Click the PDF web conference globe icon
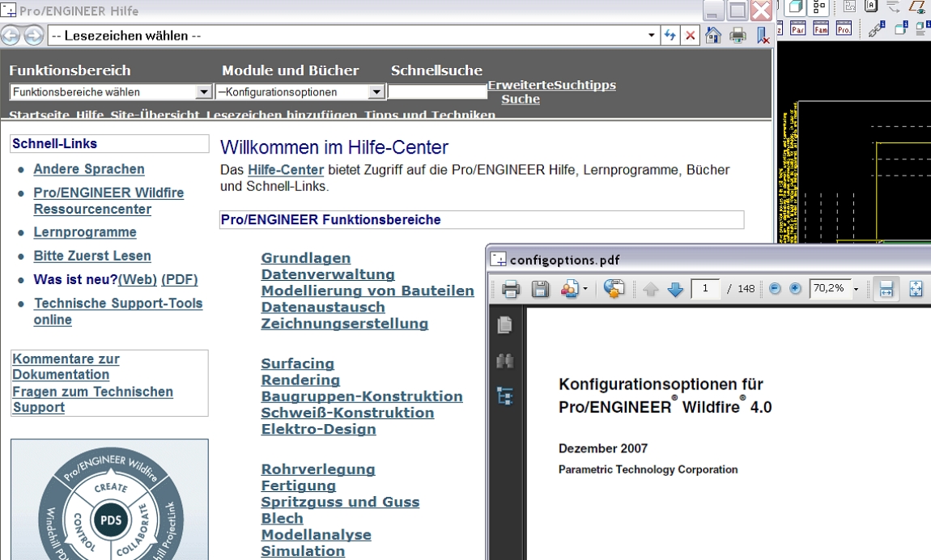The image size is (931, 560). click(614, 289)
